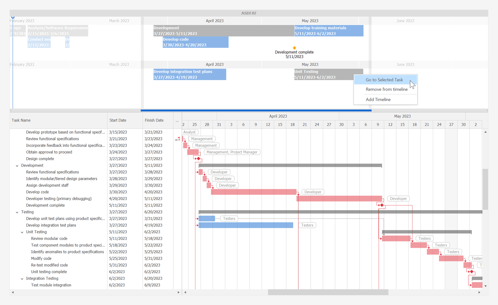Select Develop integration test plans blue Gantt bar
498x305 pixels.
(x=246, y=225)
